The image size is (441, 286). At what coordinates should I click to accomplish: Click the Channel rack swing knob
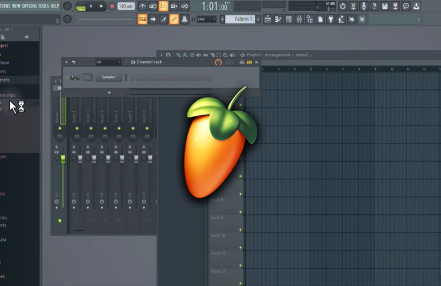[x=218, y=62]
